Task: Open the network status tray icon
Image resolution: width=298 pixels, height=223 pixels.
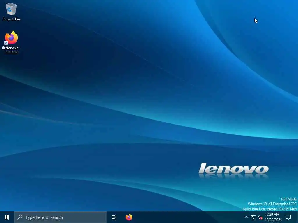Action: [253, 217]
